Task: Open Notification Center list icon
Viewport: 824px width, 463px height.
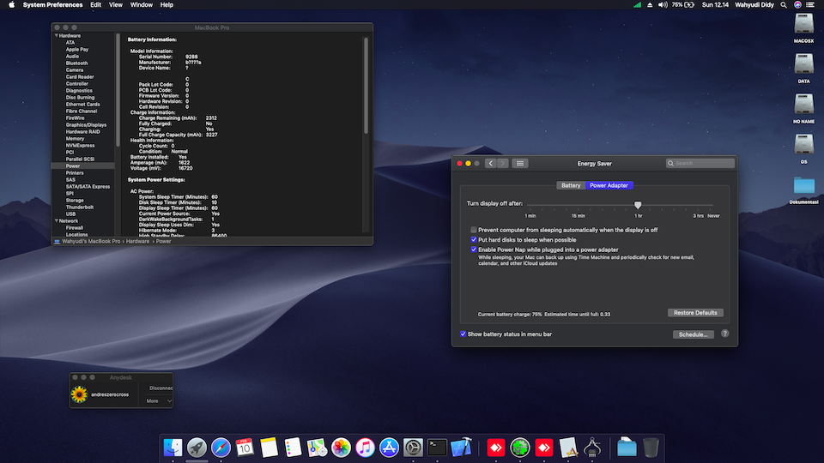Action: [810, 5]
